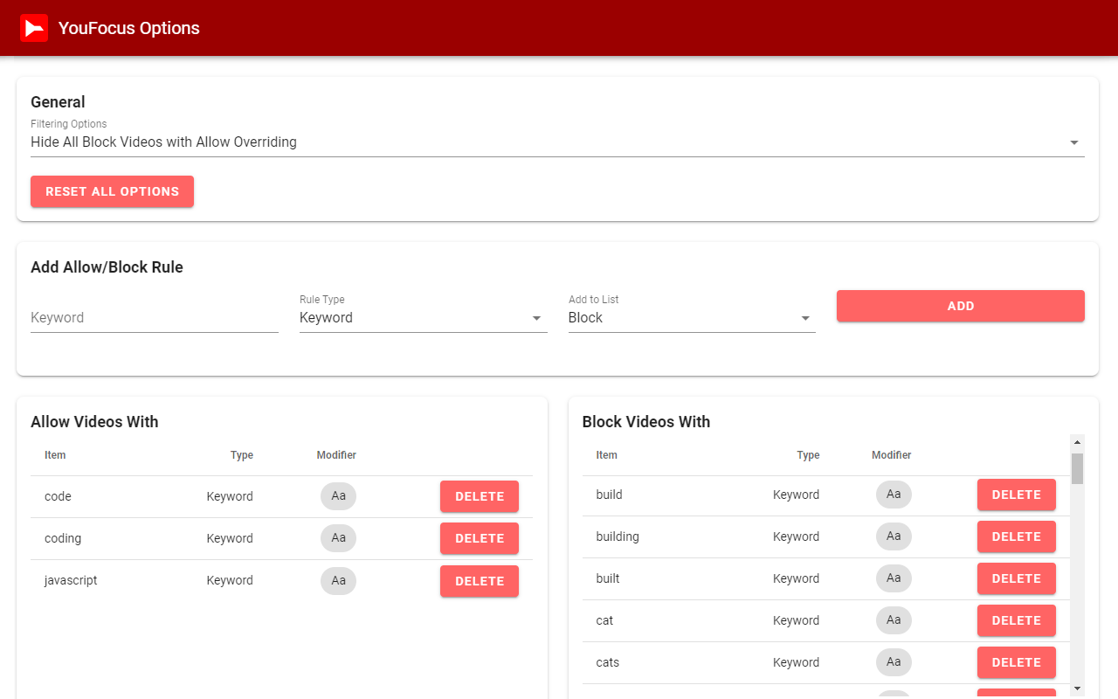
Task: Click the Item column header in Block list
Action: point(606,455)
